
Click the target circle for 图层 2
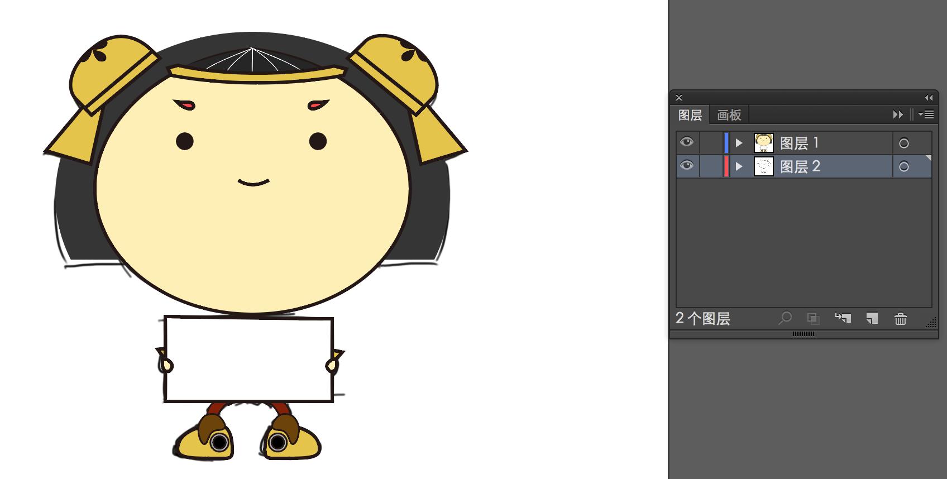[903, 167]
